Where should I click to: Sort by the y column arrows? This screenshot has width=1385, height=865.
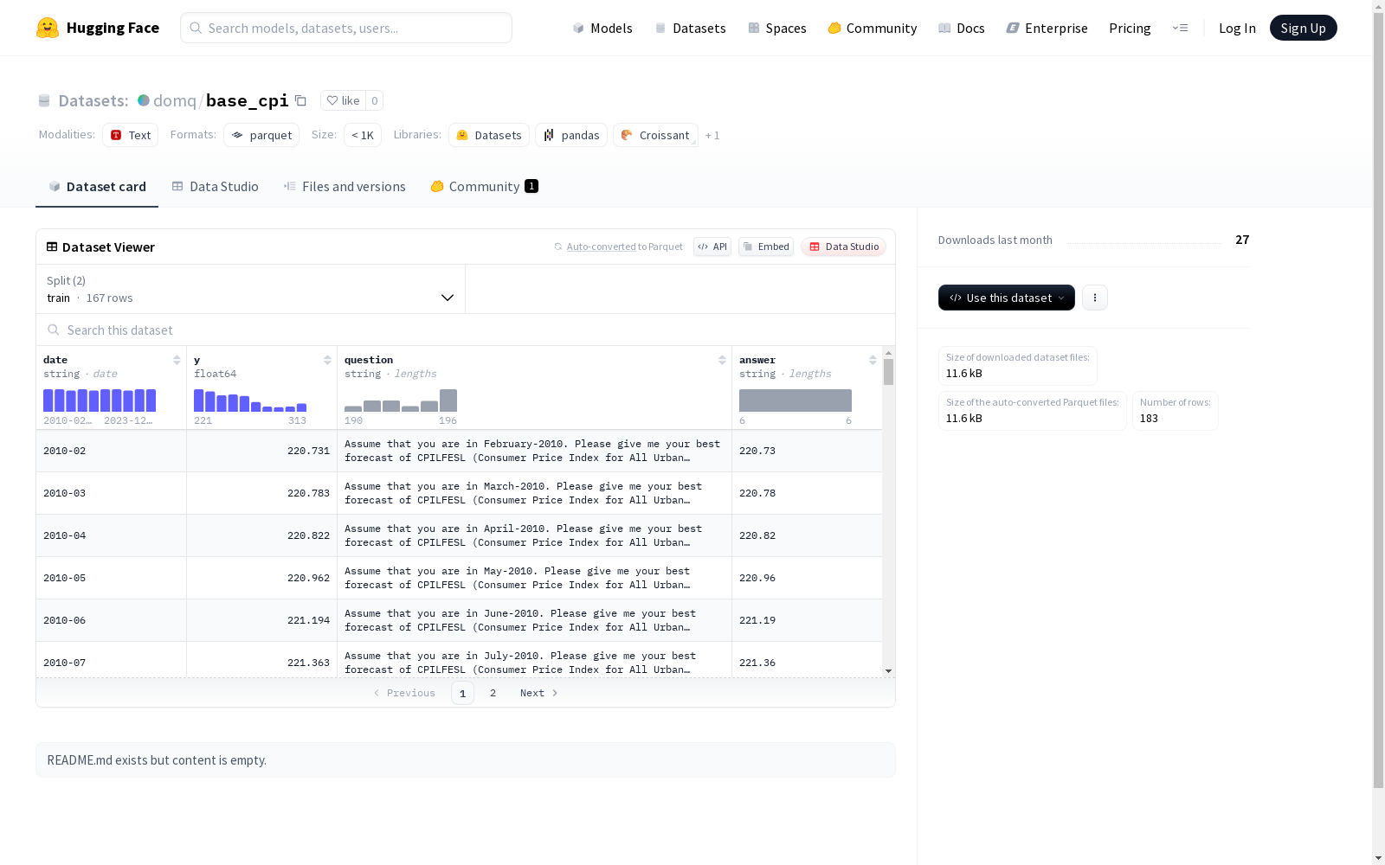(327, 360)
